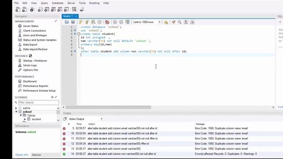Toggle invisible characters display
283x159 pixels.
coord(186,22)
